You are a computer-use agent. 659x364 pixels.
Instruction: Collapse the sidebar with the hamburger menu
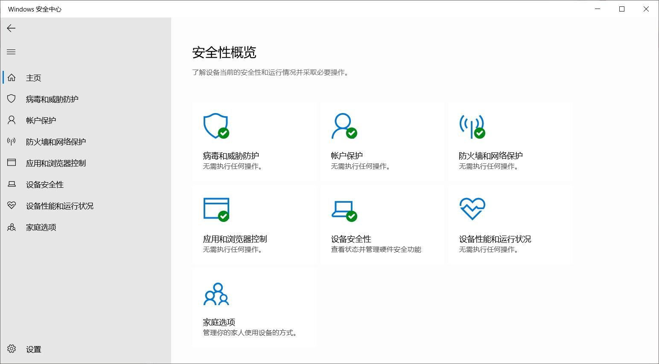point(12,52)
